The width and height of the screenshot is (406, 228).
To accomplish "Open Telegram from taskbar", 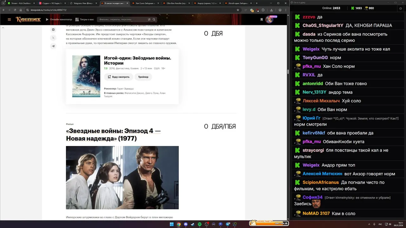I will pyautogui.click(x=227, y=224).
